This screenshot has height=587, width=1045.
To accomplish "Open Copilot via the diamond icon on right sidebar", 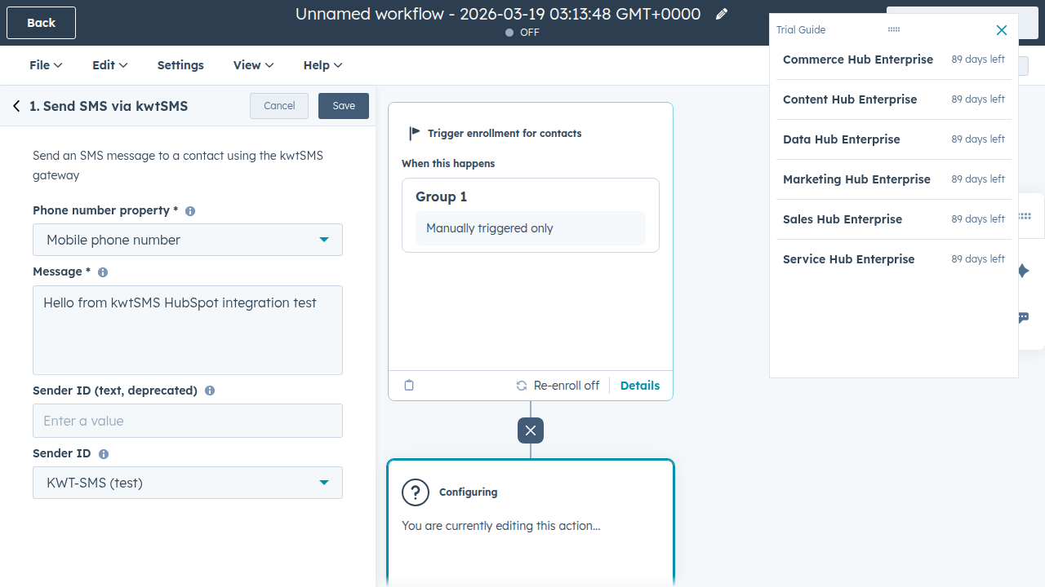I will tap(1023, 270).
